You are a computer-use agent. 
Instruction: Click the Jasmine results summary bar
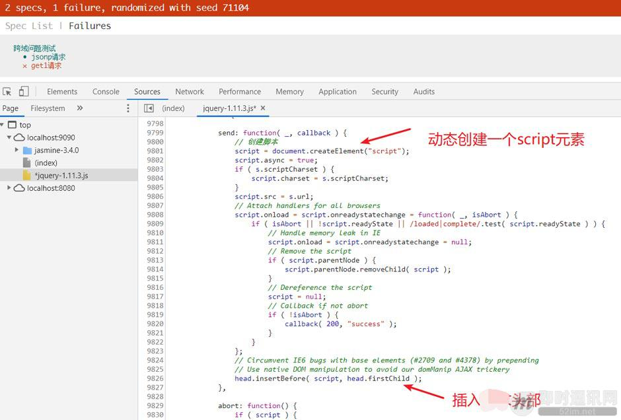pyautogui.click(x=310, y=8)
